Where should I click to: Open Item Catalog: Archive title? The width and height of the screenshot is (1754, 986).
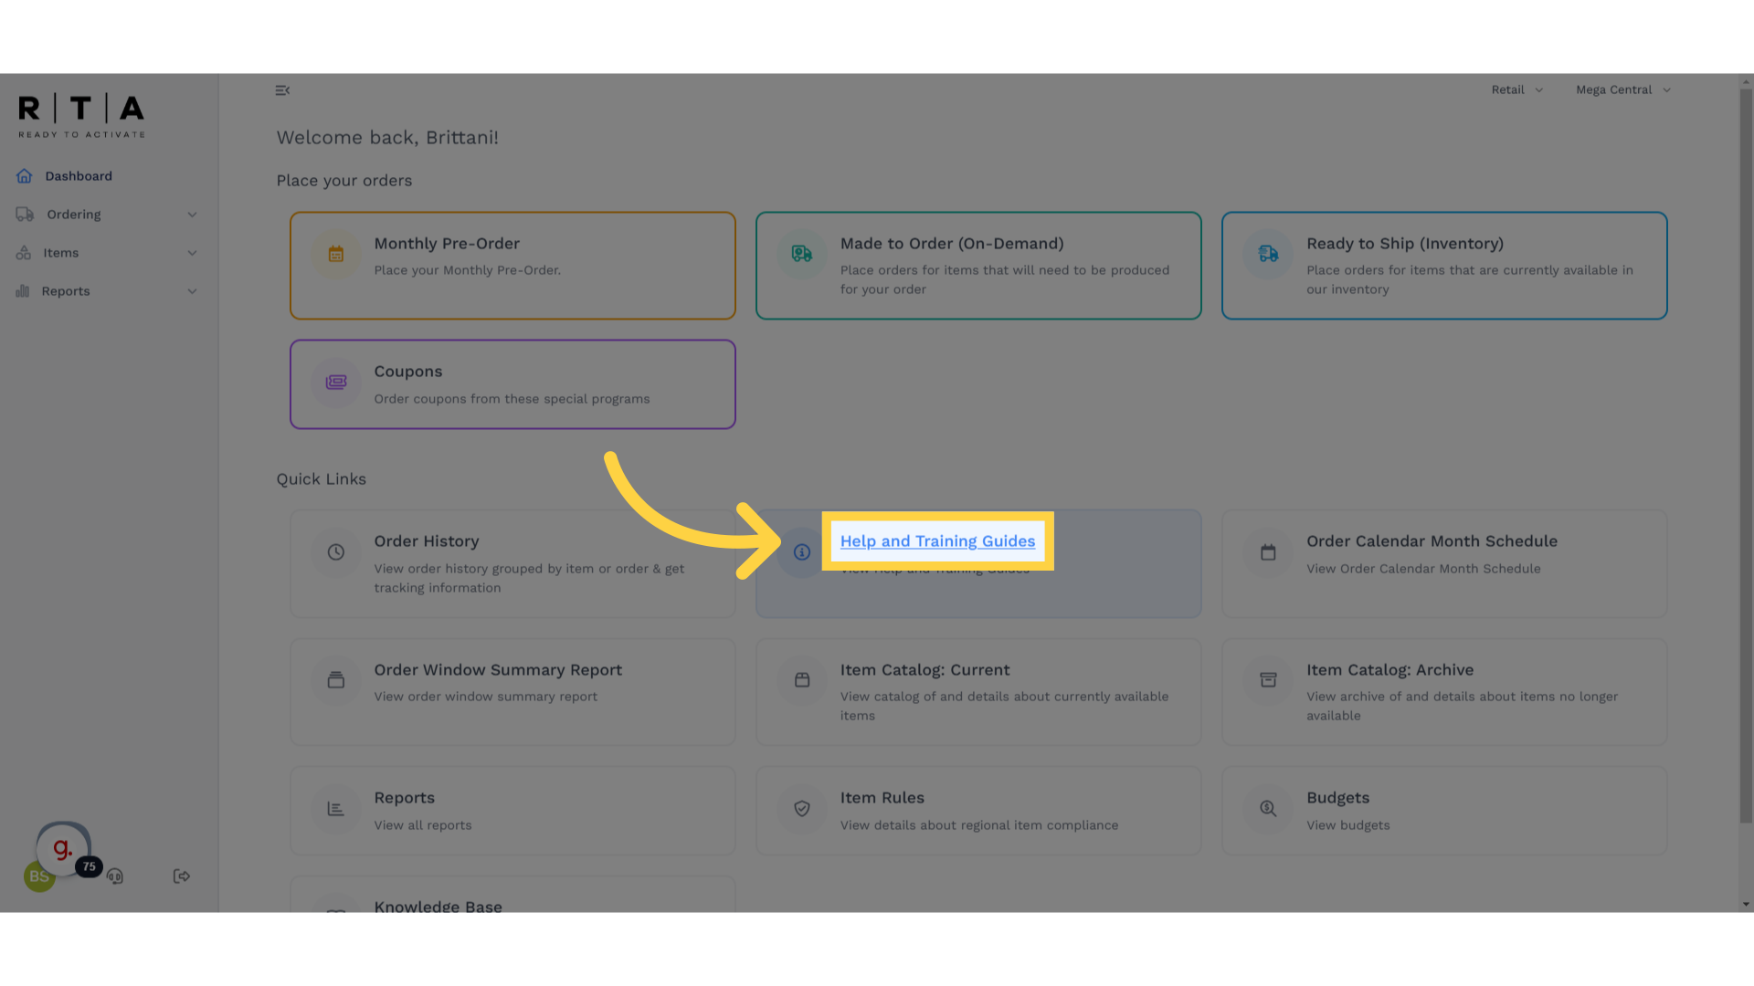pyautogui.click(x=1389, y=670)
